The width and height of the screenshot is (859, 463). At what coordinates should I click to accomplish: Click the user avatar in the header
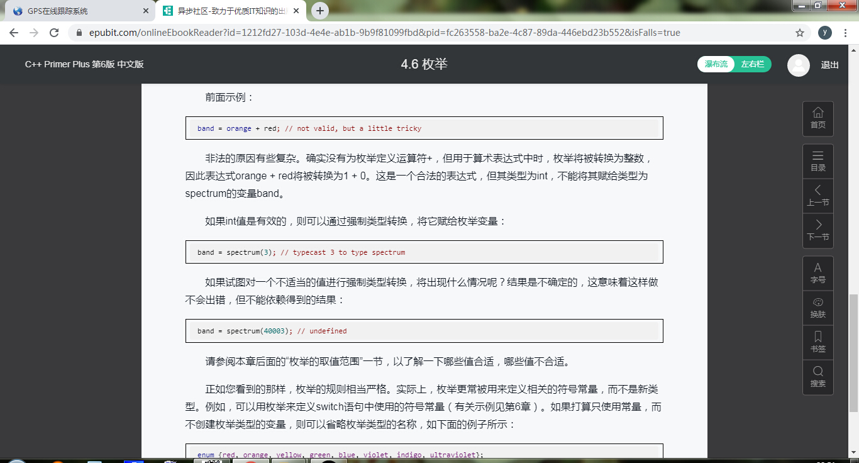(798, 64)
